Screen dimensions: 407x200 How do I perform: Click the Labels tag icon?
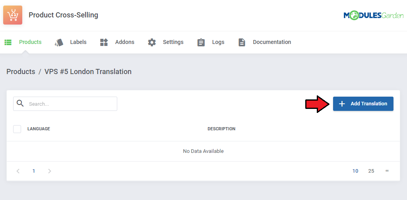coord(59,42)
